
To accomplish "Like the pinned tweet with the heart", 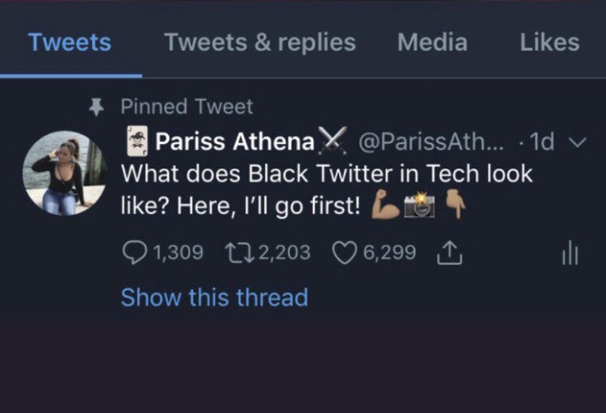I will 346,252.
